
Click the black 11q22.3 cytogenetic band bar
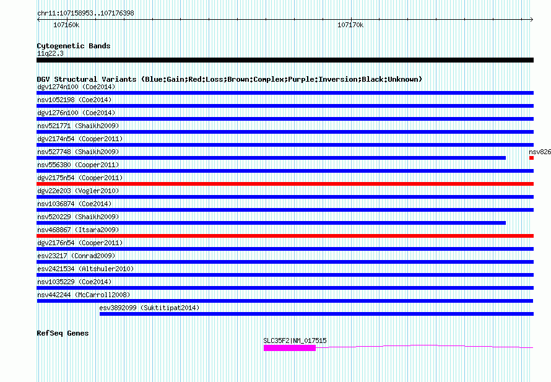click(285, 60)
